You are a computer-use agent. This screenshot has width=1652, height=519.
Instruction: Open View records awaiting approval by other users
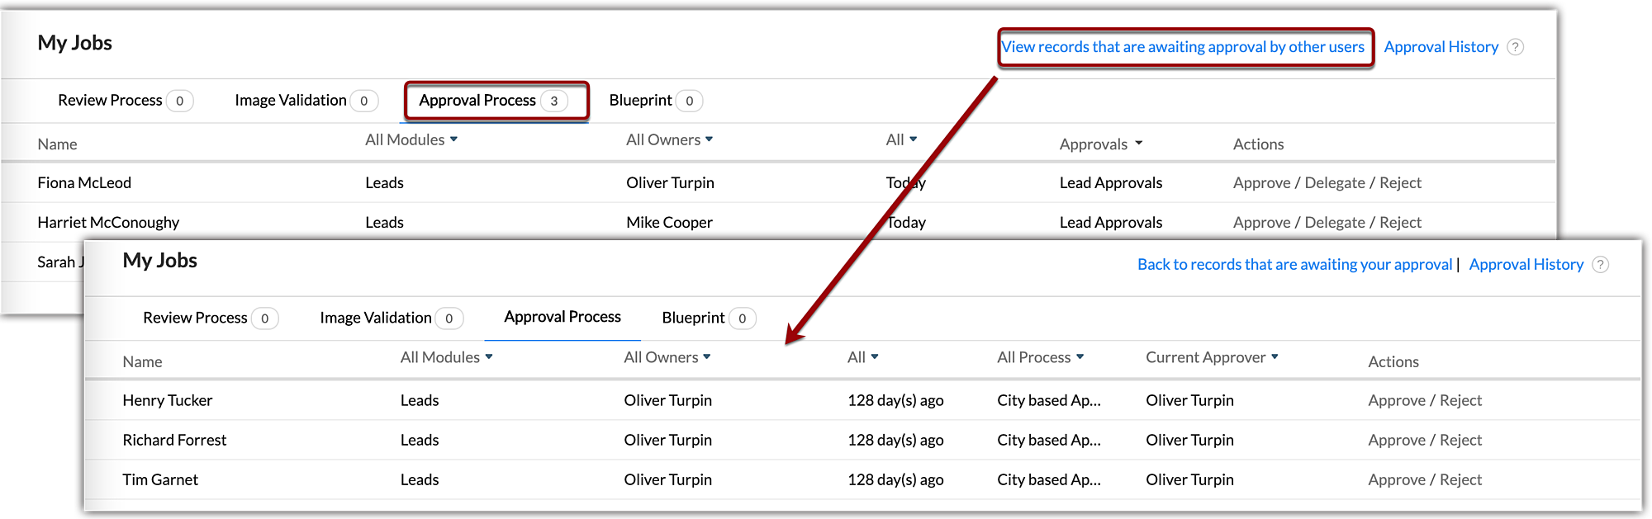(1183, 47)
